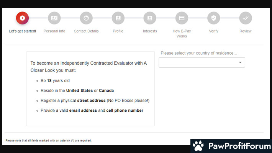
Task: Click the Verify step label
Action: pos(214,31)
